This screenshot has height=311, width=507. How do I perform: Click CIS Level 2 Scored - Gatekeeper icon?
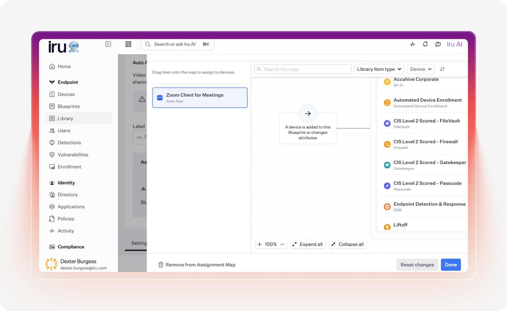pos(387,165)
